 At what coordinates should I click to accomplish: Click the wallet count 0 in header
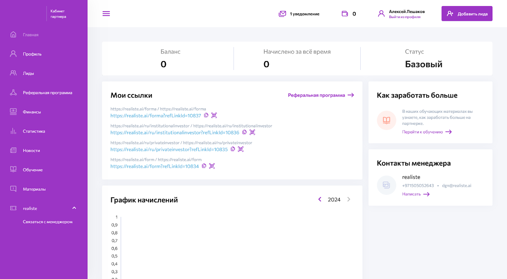tap(354, 14)
